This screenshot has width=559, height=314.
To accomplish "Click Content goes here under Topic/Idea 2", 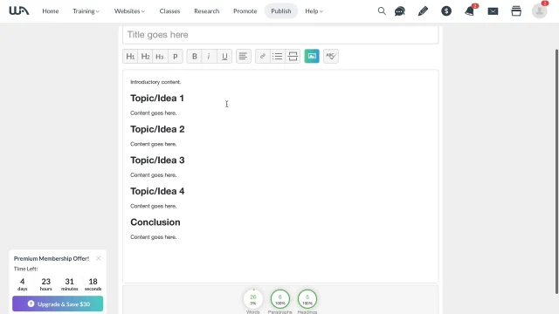I will 154,144.
